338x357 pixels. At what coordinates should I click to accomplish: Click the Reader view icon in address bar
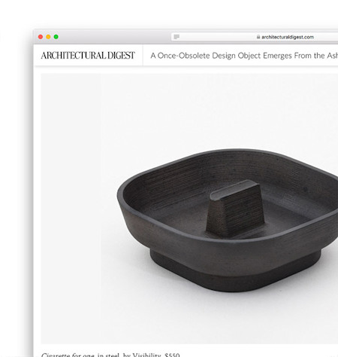coord(177,37)
